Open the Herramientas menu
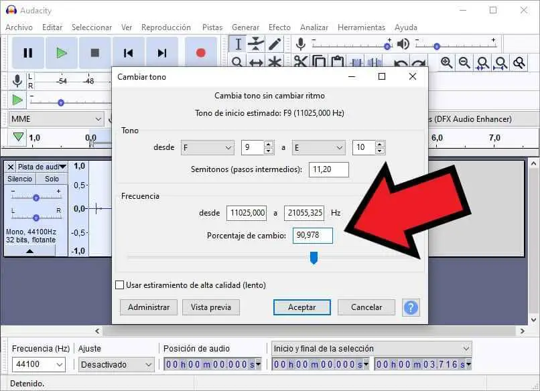This screenshot has height=391, width=540. (x=361, y=27)
